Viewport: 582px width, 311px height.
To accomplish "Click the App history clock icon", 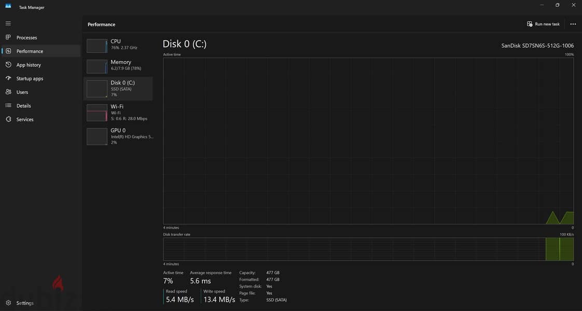I will pos(8,65).
